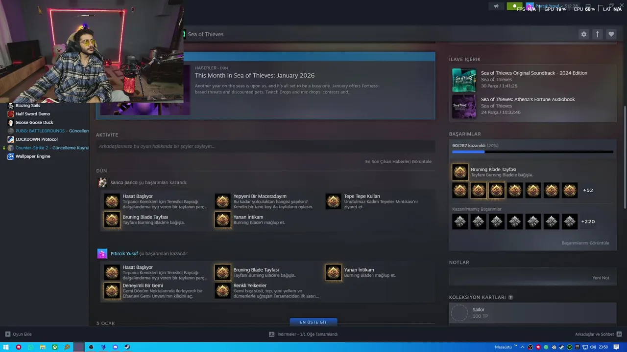Open Windows notification center icon
This screenshot has height=352, width=627.
click(x=616, y=347)
